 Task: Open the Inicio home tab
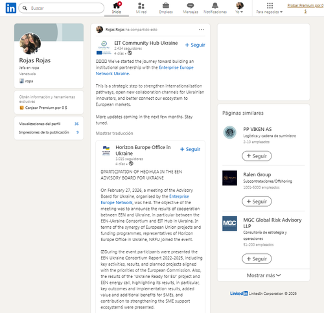(x=117, y=8)
